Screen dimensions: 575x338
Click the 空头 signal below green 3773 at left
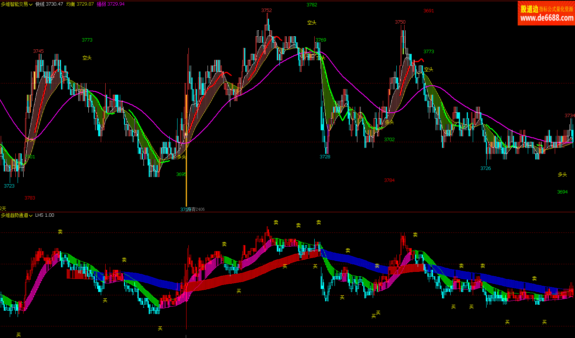(87, 58)
